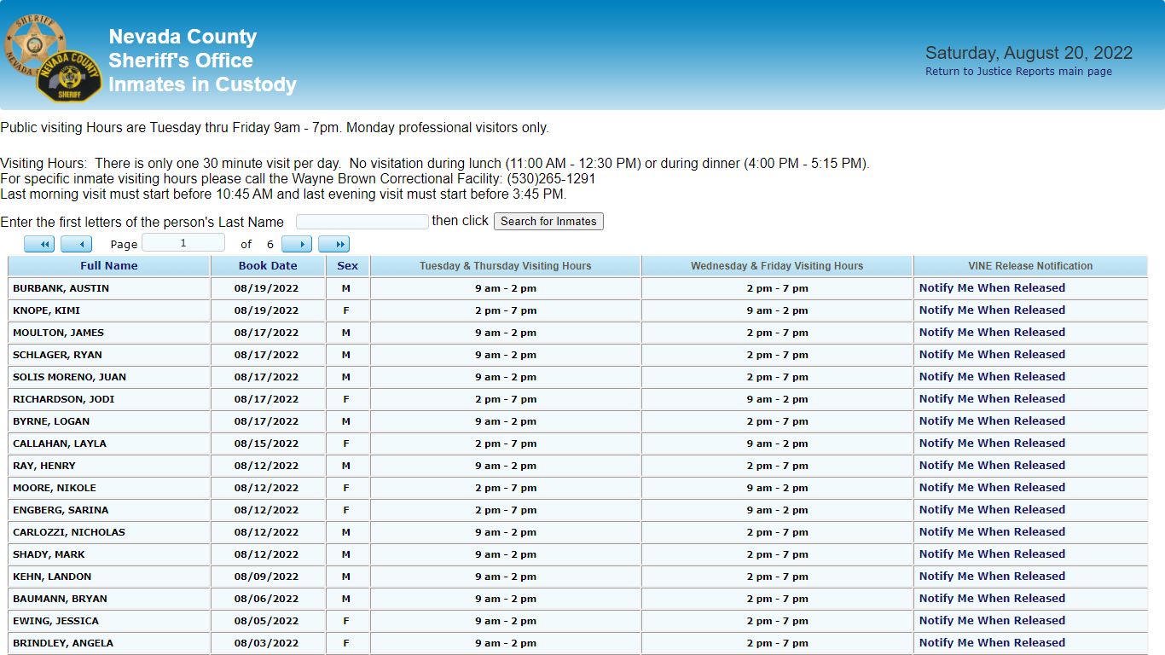Click the Inmates in Custody heading
The width and height of the screenshot is (1165, 655).
(202, 84)
